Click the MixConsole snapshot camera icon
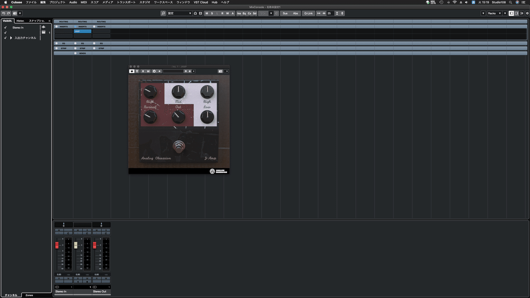This screenshot has width=530, height=298. coord(15,13)
